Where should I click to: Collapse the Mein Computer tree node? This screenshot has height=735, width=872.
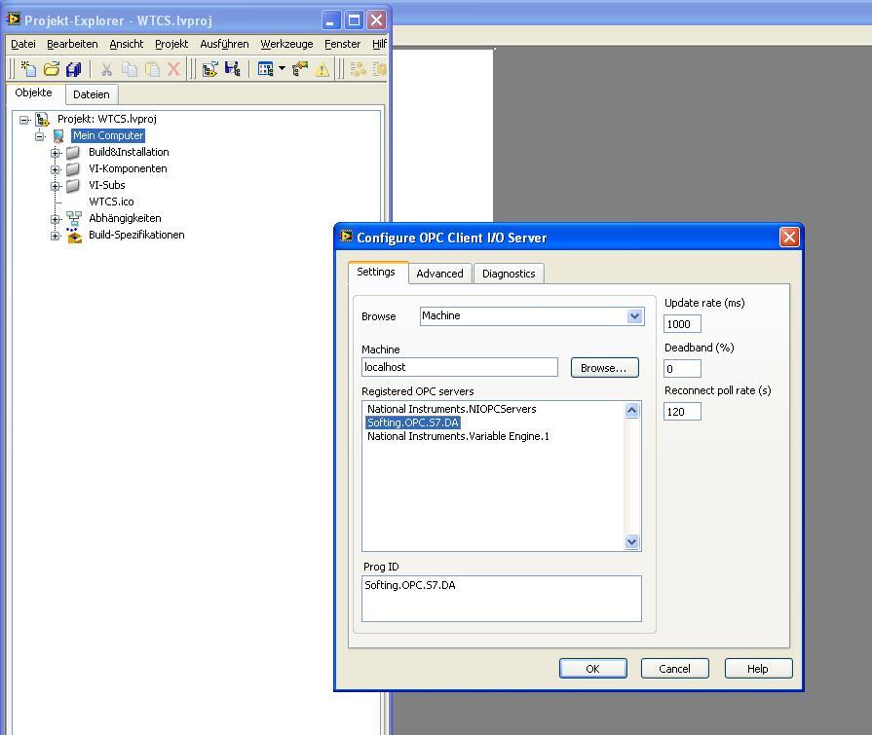pos(40,136)
